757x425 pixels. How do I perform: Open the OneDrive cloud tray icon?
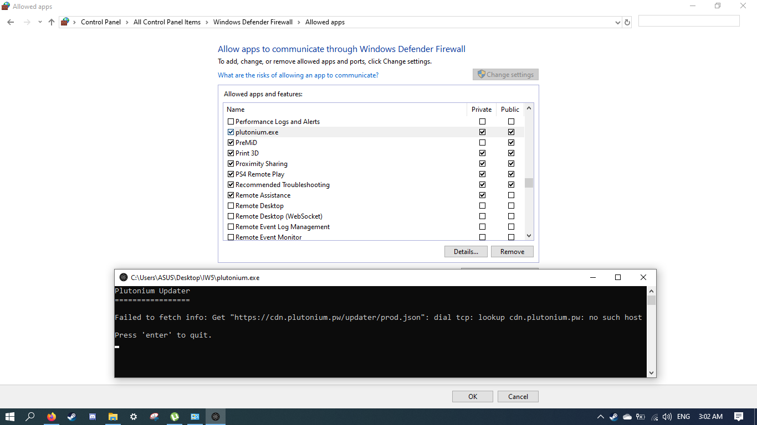pos(627,417)
